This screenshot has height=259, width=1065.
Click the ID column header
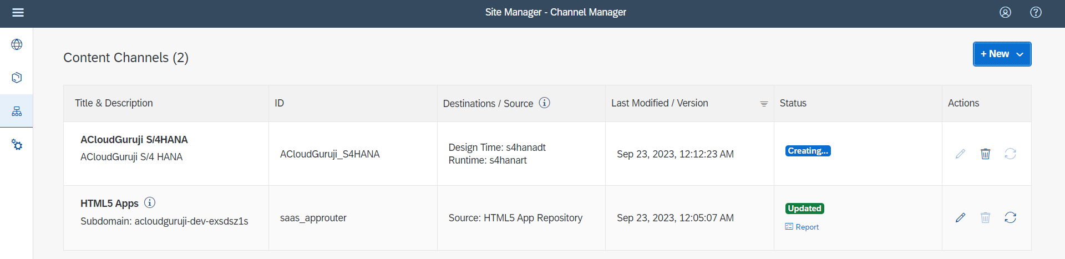click(x=279, y=103)
